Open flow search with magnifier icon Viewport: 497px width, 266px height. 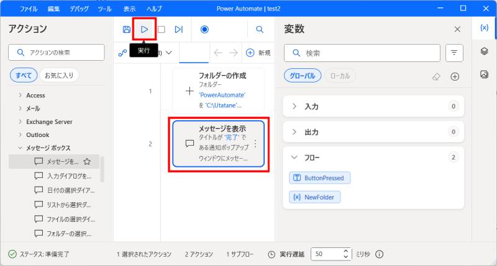point(260,29)
